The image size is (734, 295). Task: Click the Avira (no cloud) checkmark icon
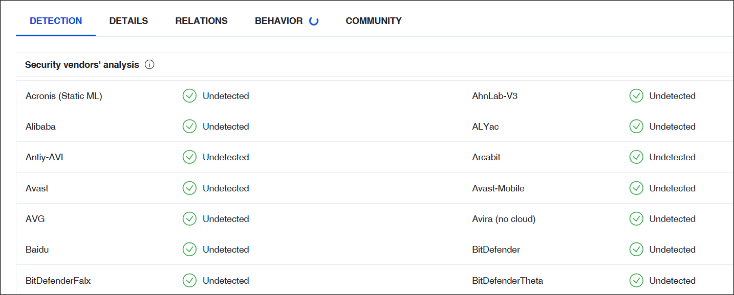click(636, 219)
